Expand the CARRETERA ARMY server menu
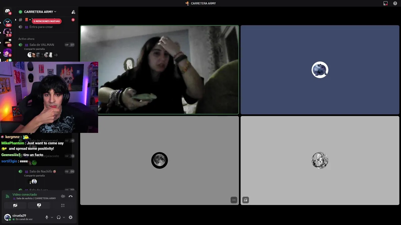Image resolution: width=401 pixels, height=225 pixels. tap(40, 12)
